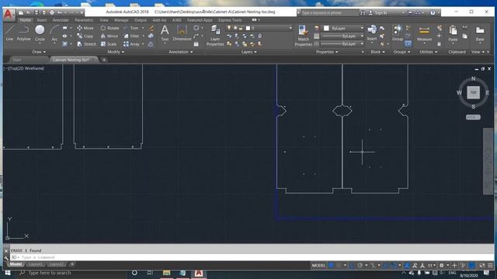Screen dimensions: 497x279
Task: Use the Trim command
Action: (x=131, y=28)
